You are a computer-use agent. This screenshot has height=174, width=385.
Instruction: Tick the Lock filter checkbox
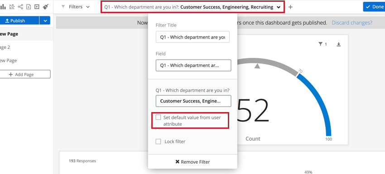coord(159,141)
